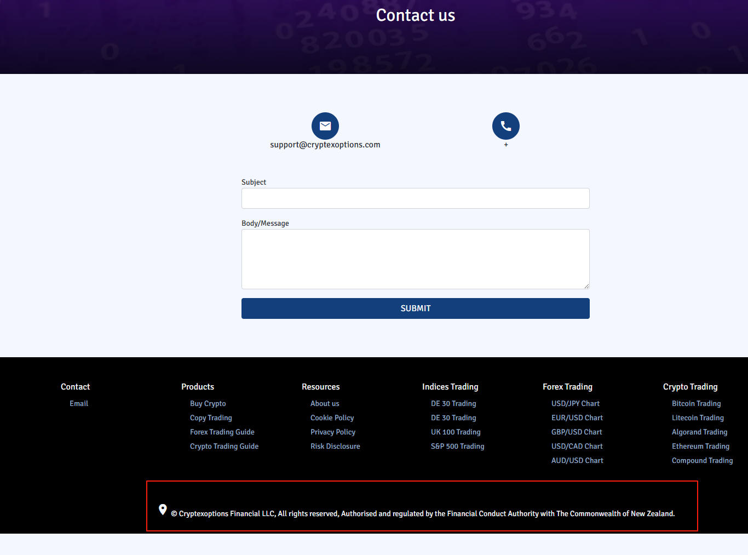View the Cookie Policy page
The height and width of the screenshot is (555, 748).
(x=332, y=418)
